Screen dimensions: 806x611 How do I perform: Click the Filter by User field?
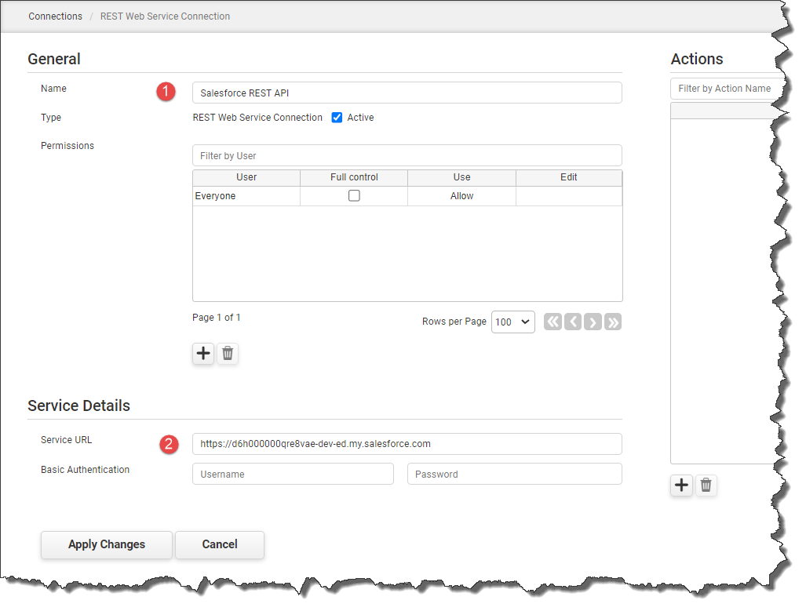coord(407,155)
